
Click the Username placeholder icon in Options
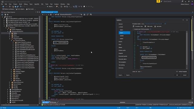[x=155, y=26]
